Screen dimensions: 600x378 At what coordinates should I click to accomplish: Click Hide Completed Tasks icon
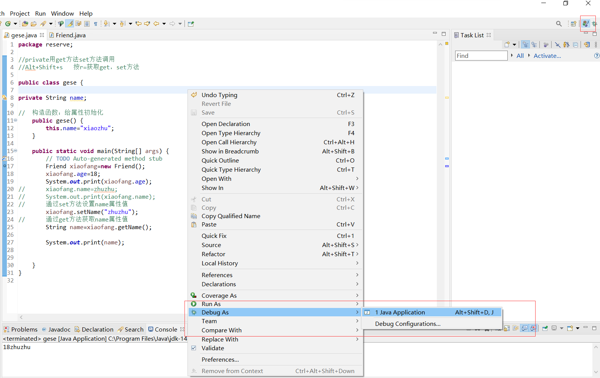tap(558, 45)
